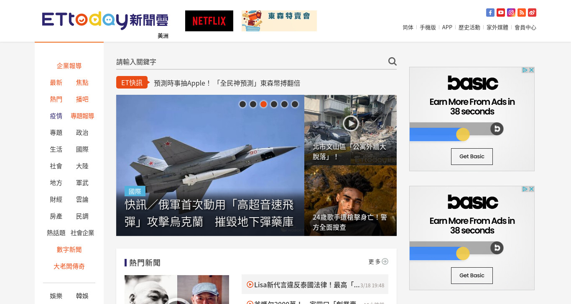Image resolution: width=571 pixels, height=304 pixels.
Task: Open 國際 sidebar category
Action: (82, 149)
